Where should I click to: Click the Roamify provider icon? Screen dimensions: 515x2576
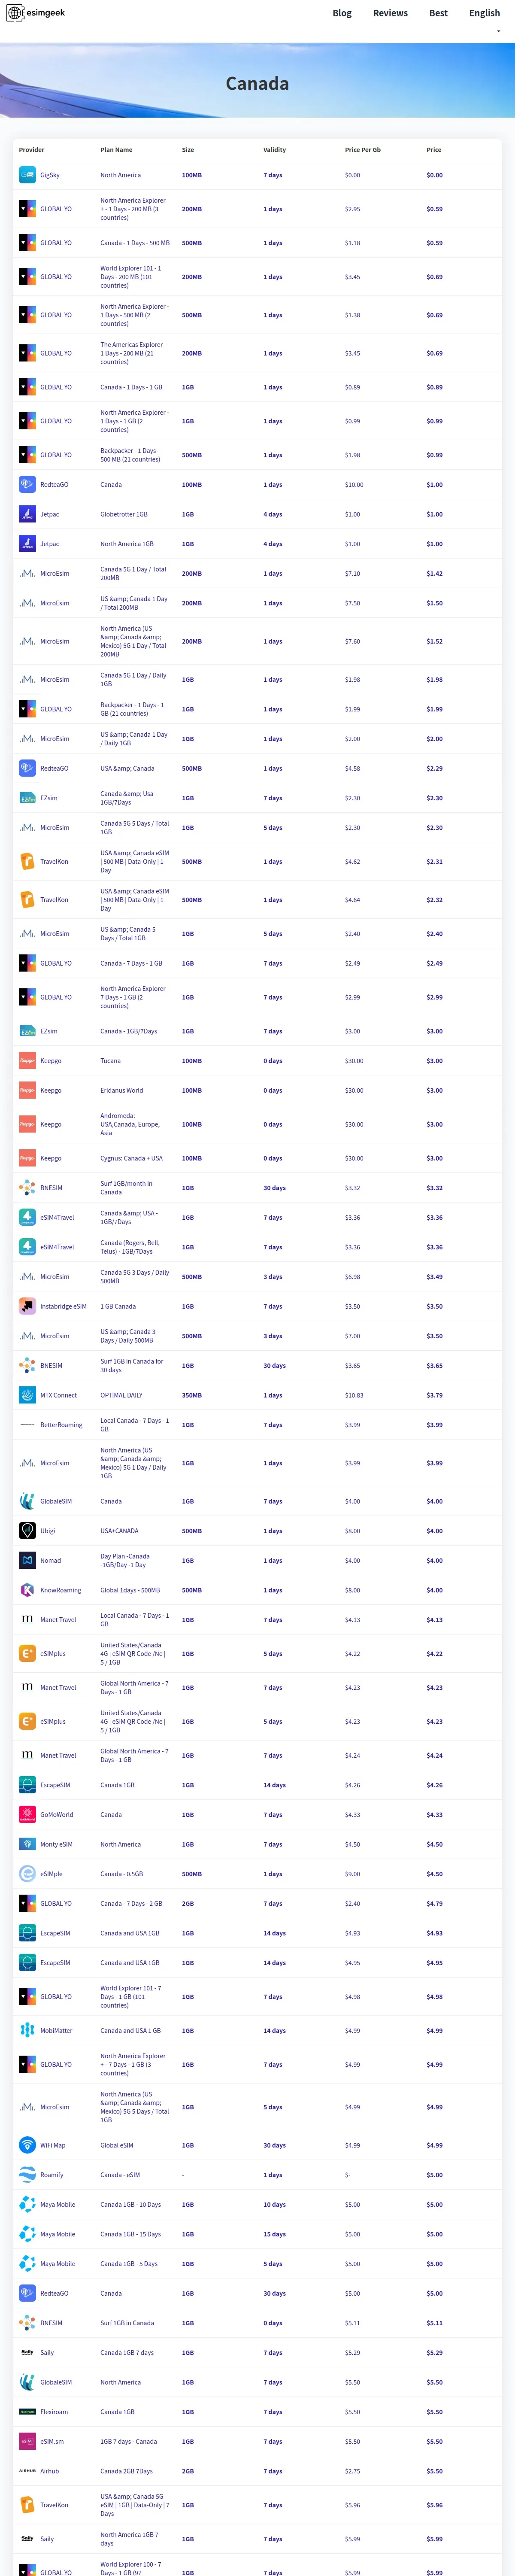click(x=27, y=2175)
